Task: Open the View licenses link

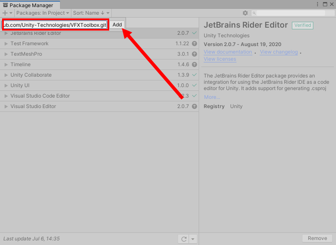Action: tap(220, 59)
